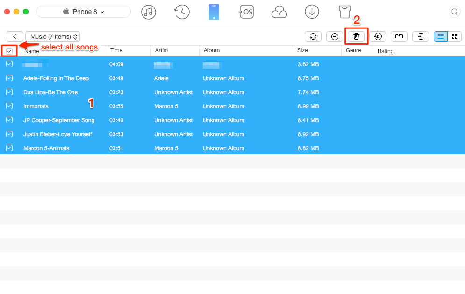This screenshot has width=465, height=294.
Task: Click the 03:53 time value
Action: click(116, 134)
